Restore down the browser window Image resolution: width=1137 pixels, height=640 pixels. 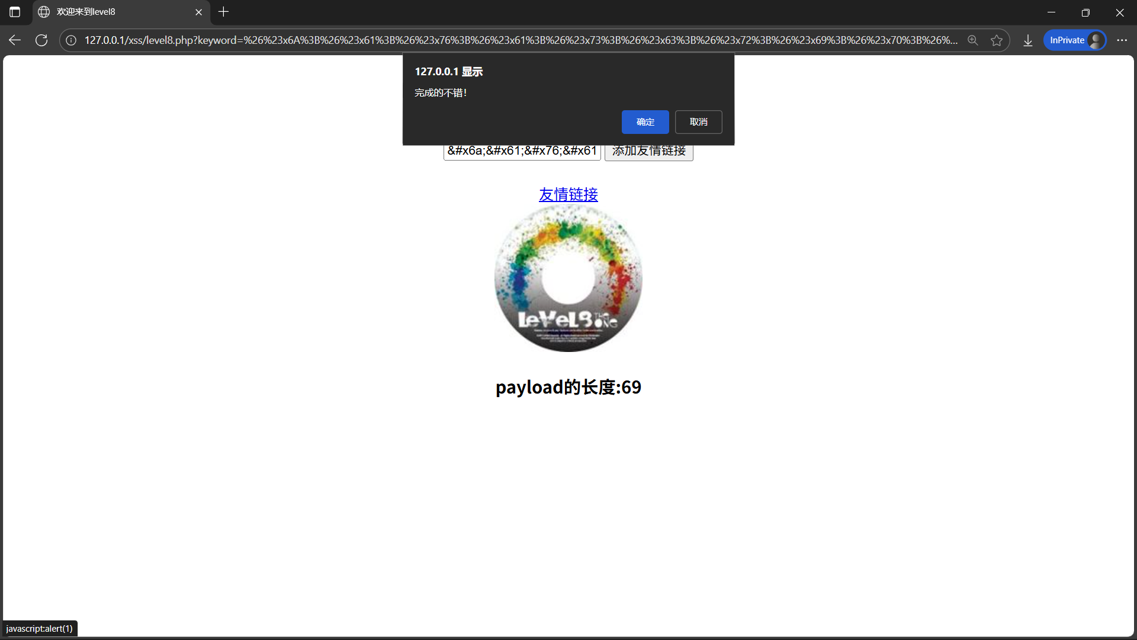pos(1085,12)
